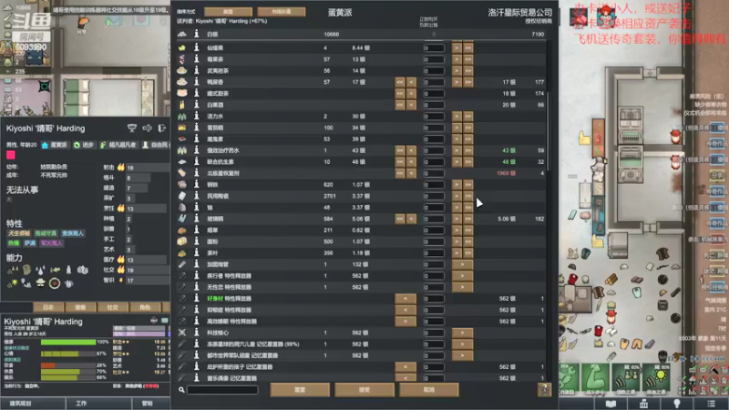Click the 烟草 item icon (211 owned)
This screenshot has width=729, height=410.
click(181, 231)
